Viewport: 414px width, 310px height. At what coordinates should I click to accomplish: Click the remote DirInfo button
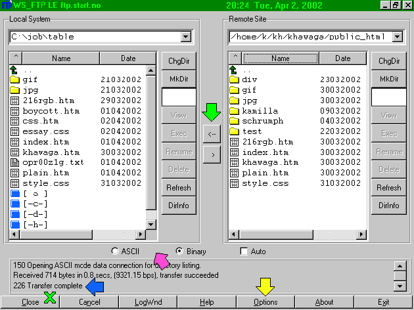[389, 206]
